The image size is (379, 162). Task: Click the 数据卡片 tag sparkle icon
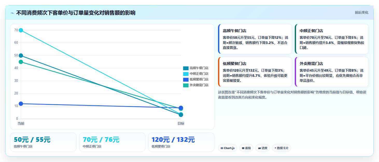click(x=276, y=148)
